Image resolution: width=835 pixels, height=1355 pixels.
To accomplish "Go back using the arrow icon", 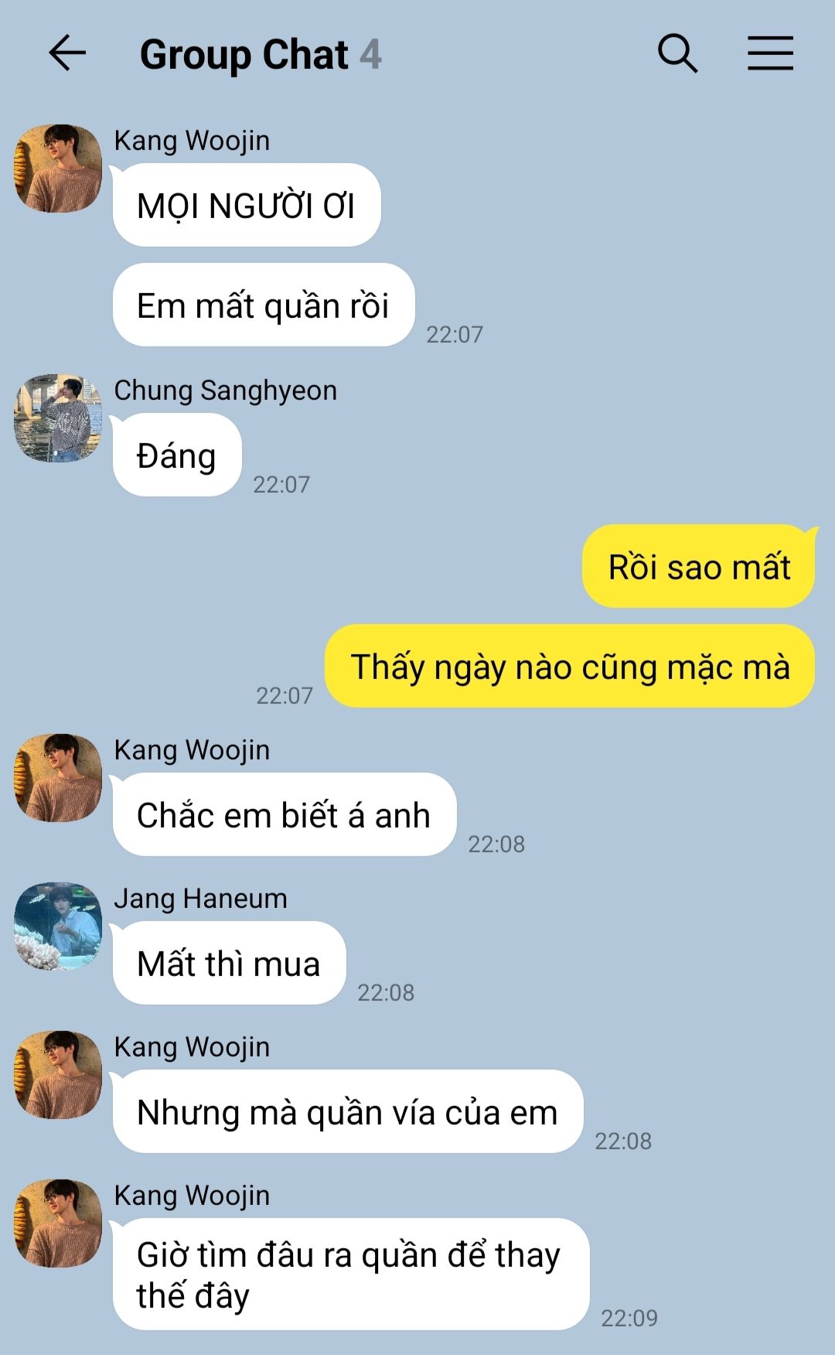I will pos(67,53).
